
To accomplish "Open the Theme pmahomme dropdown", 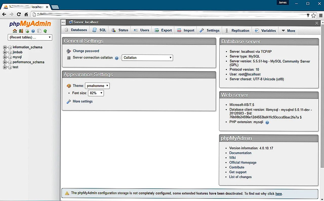I will coord(97,86).
